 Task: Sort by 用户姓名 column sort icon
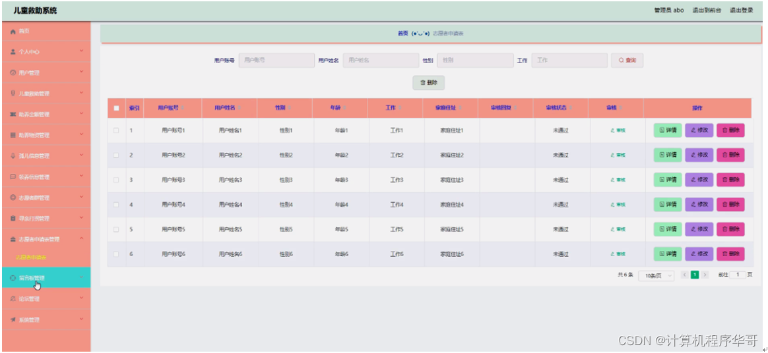[240, 108]
